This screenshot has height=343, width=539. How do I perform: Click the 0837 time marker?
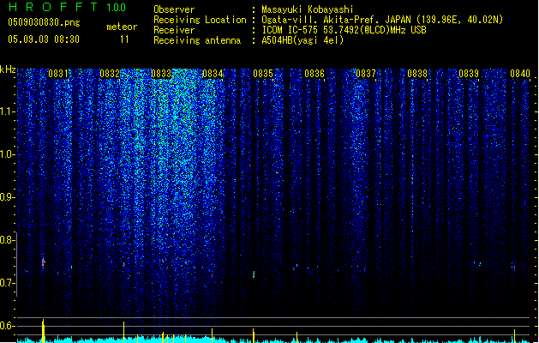366,74
